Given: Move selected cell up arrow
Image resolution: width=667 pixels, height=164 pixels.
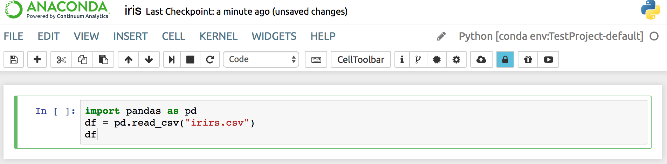Looking at the screenshot, I should [128, 59].
